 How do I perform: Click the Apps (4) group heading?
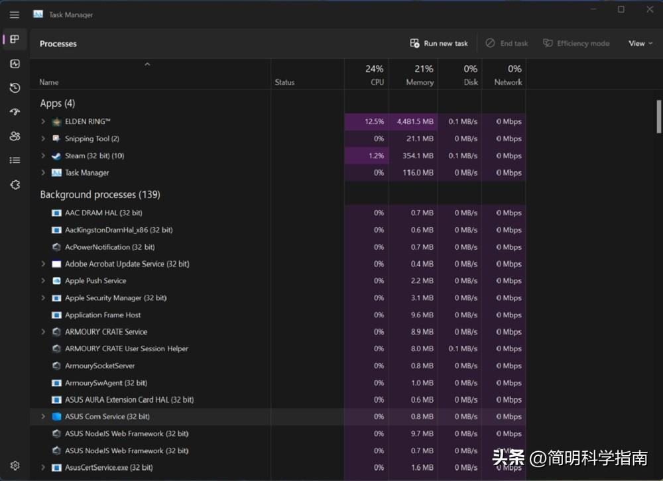pyautogui.click(x=58, y=103)
